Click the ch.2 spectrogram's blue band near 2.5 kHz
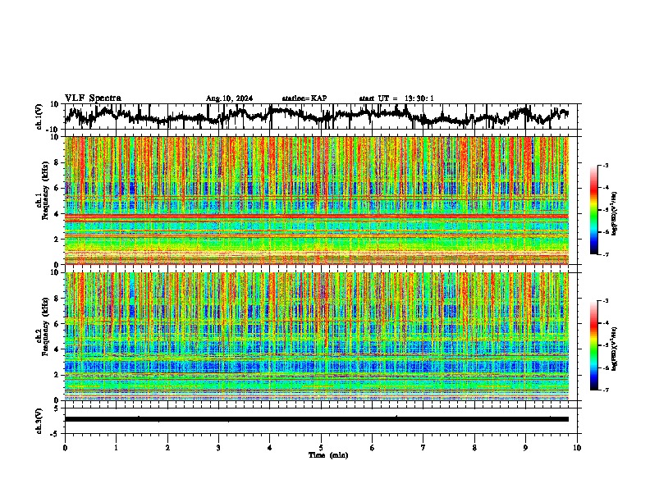Image resolution: width=650 pixels, height=502 pixels. pos(316,367)
